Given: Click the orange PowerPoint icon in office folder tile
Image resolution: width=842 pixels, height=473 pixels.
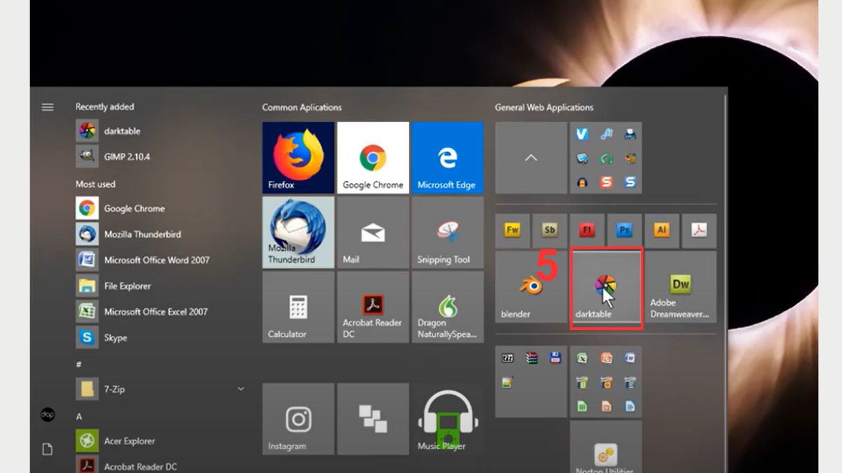Looking at the screenshot, I should pos(606,358).
